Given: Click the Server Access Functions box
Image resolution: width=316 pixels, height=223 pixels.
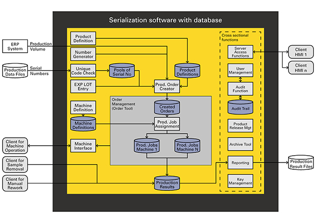Looking at the screenshot, I should point(240,52).
